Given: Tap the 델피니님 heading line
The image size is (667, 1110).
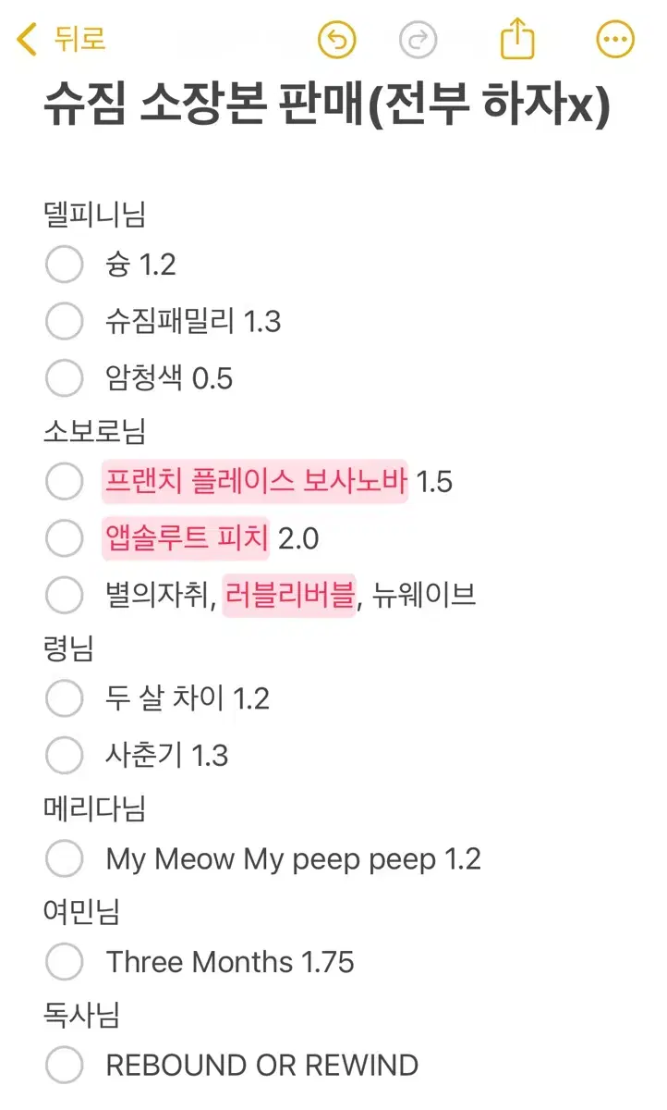Looking at the screenshot, I should tap(94, 215).
